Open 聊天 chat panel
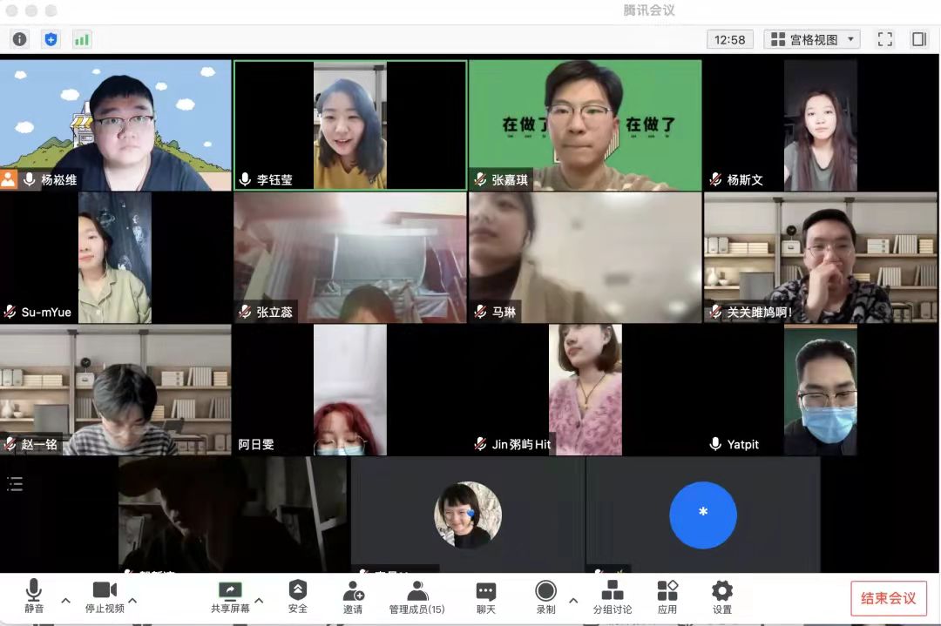 (486, 597)
